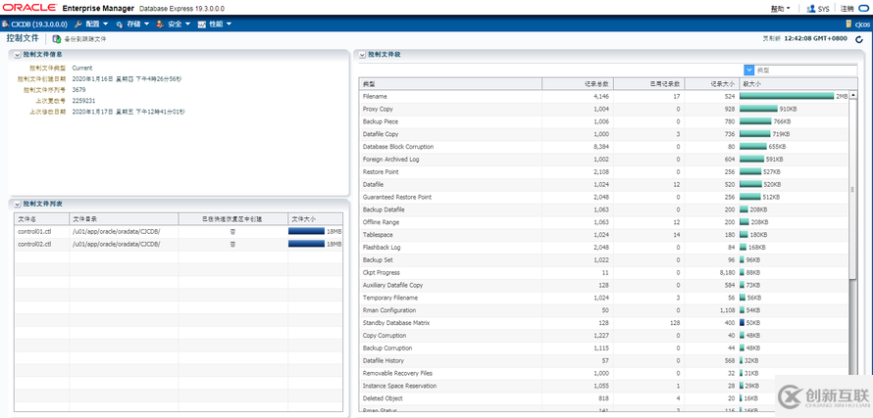This screenshot has width=873, height=418.
Task: Click the backup control file icon
Action: (56, 39)
